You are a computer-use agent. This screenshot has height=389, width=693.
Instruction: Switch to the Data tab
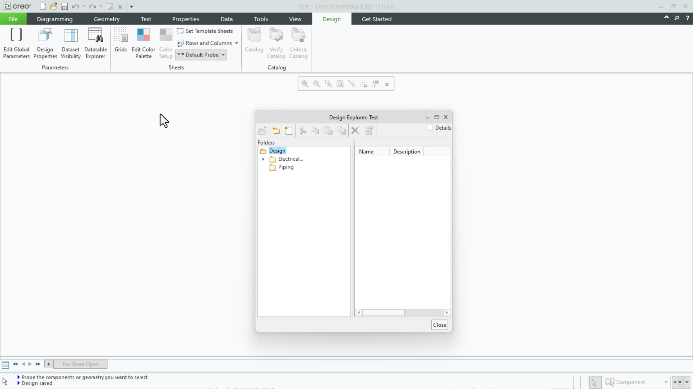tap(226, 19)
